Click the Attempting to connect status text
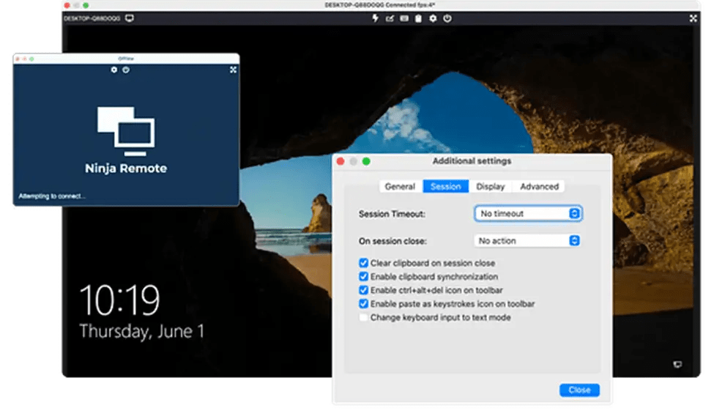 51,196
